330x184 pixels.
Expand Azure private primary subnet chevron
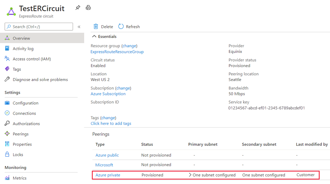pos(190,175)
